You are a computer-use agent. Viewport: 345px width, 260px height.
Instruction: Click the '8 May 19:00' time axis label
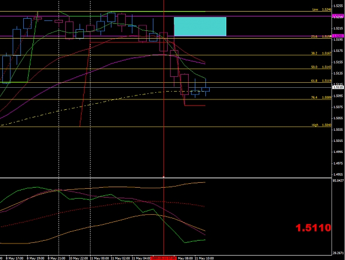pos(35,258)
